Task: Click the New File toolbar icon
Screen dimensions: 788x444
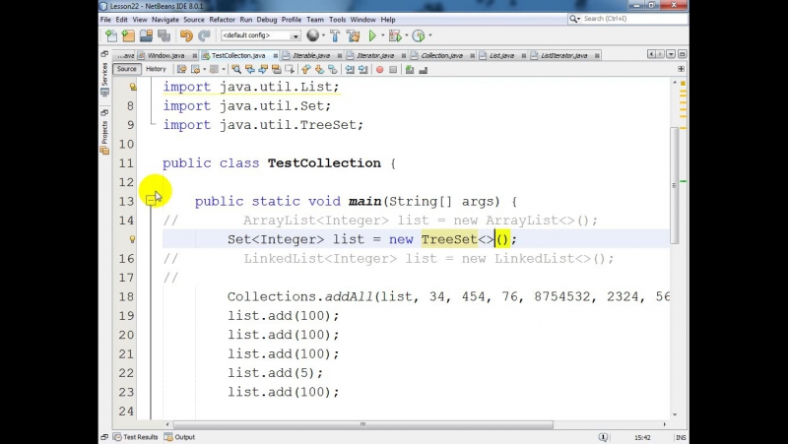Action: click(x=111, y=35)
